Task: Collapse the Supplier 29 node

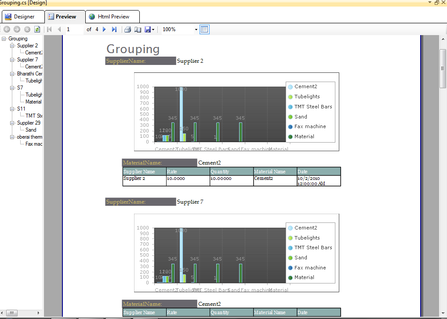Action: pos(12,123)
